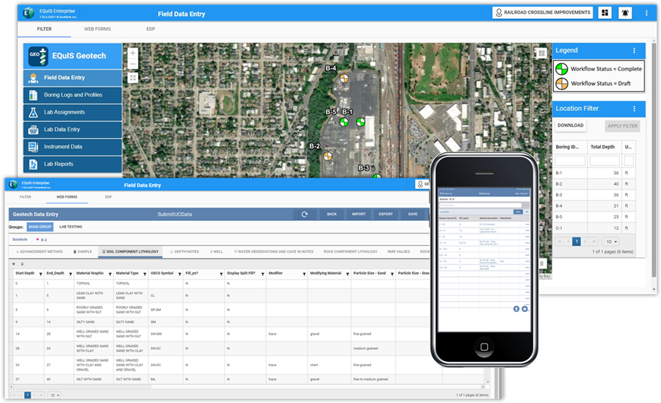The image size is (661, 403).
Task: Open the Advancement Method tab
Action: click(39, 252)
